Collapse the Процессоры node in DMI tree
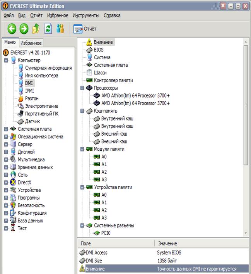The width and height of the screenshot is (251, 274). pyautogui.click(x=82, y=88)
